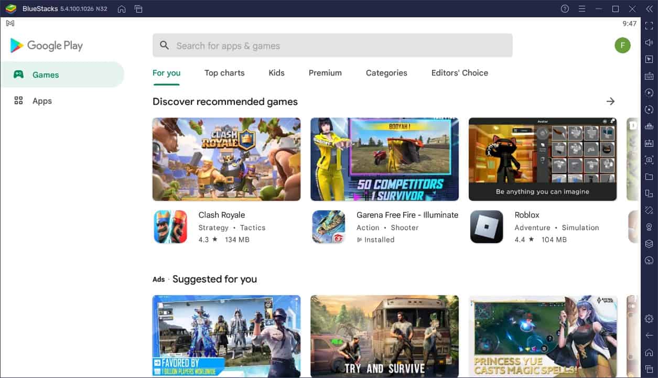Select Games in the left navigation
The width and height of the screenshot is (658, 378).
pyautogui.click(x=62, y=74)
